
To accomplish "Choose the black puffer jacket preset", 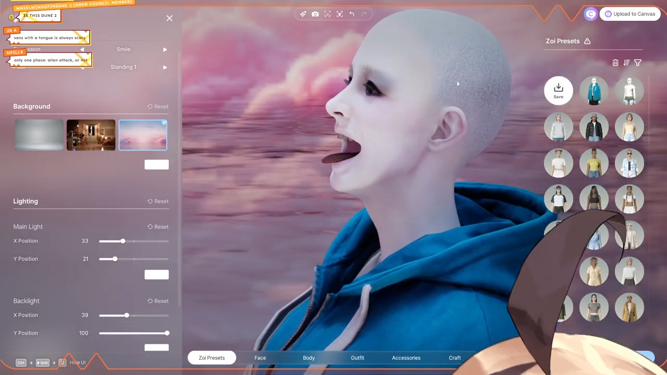I will point(594,127).
